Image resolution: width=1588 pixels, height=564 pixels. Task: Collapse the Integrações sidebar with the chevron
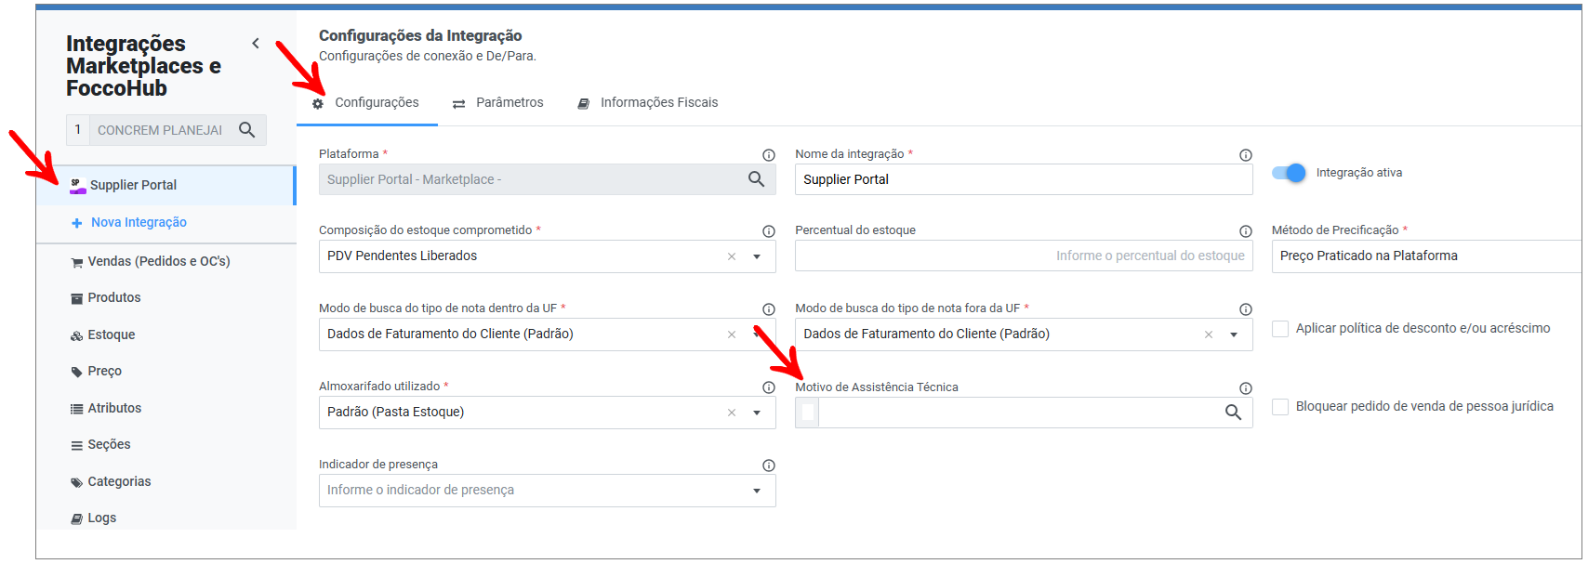(x=256, y=44)
